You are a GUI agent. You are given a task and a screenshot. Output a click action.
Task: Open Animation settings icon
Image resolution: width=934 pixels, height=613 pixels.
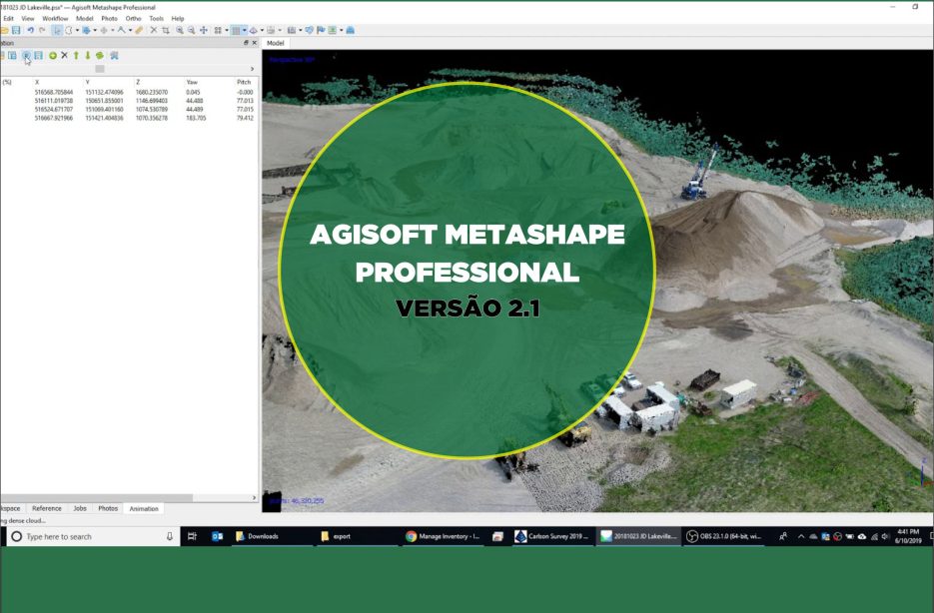point(114,55)
